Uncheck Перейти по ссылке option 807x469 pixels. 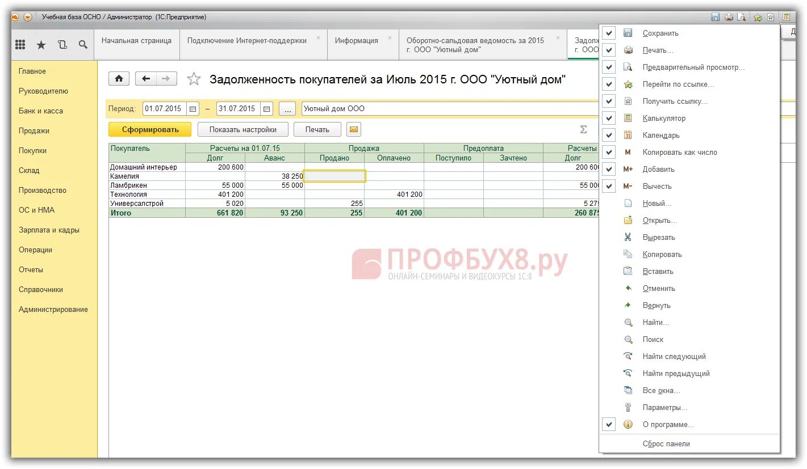(609, 84)
